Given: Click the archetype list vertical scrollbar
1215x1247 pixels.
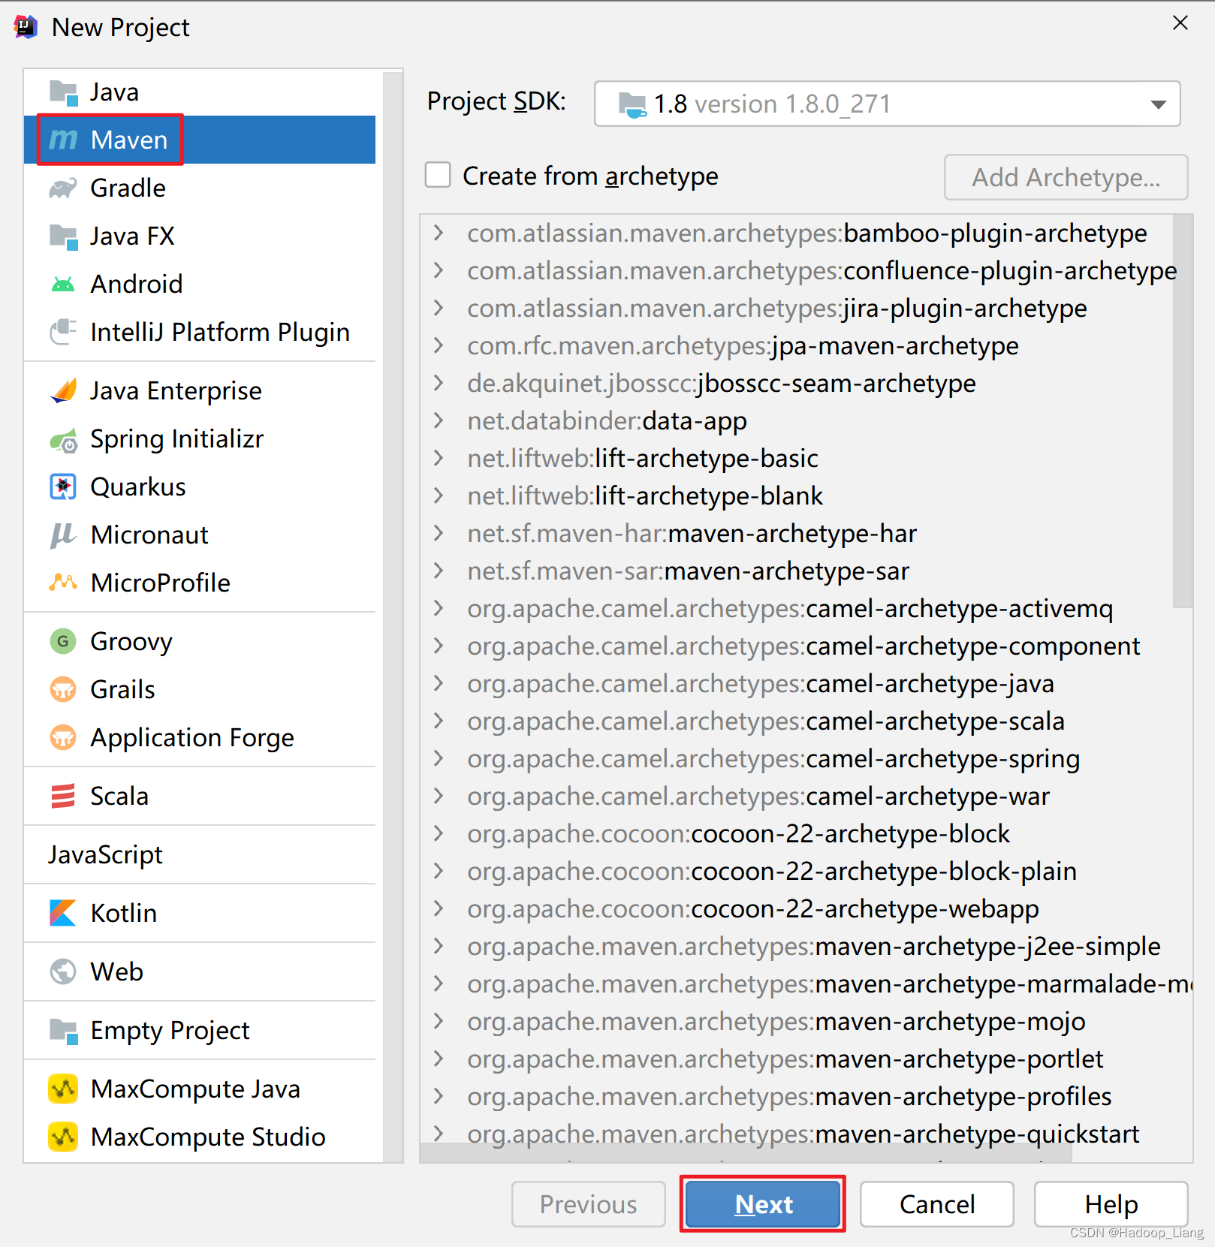Looking at the screenshot, I should pyautogui.click(x=1183, y=411).
